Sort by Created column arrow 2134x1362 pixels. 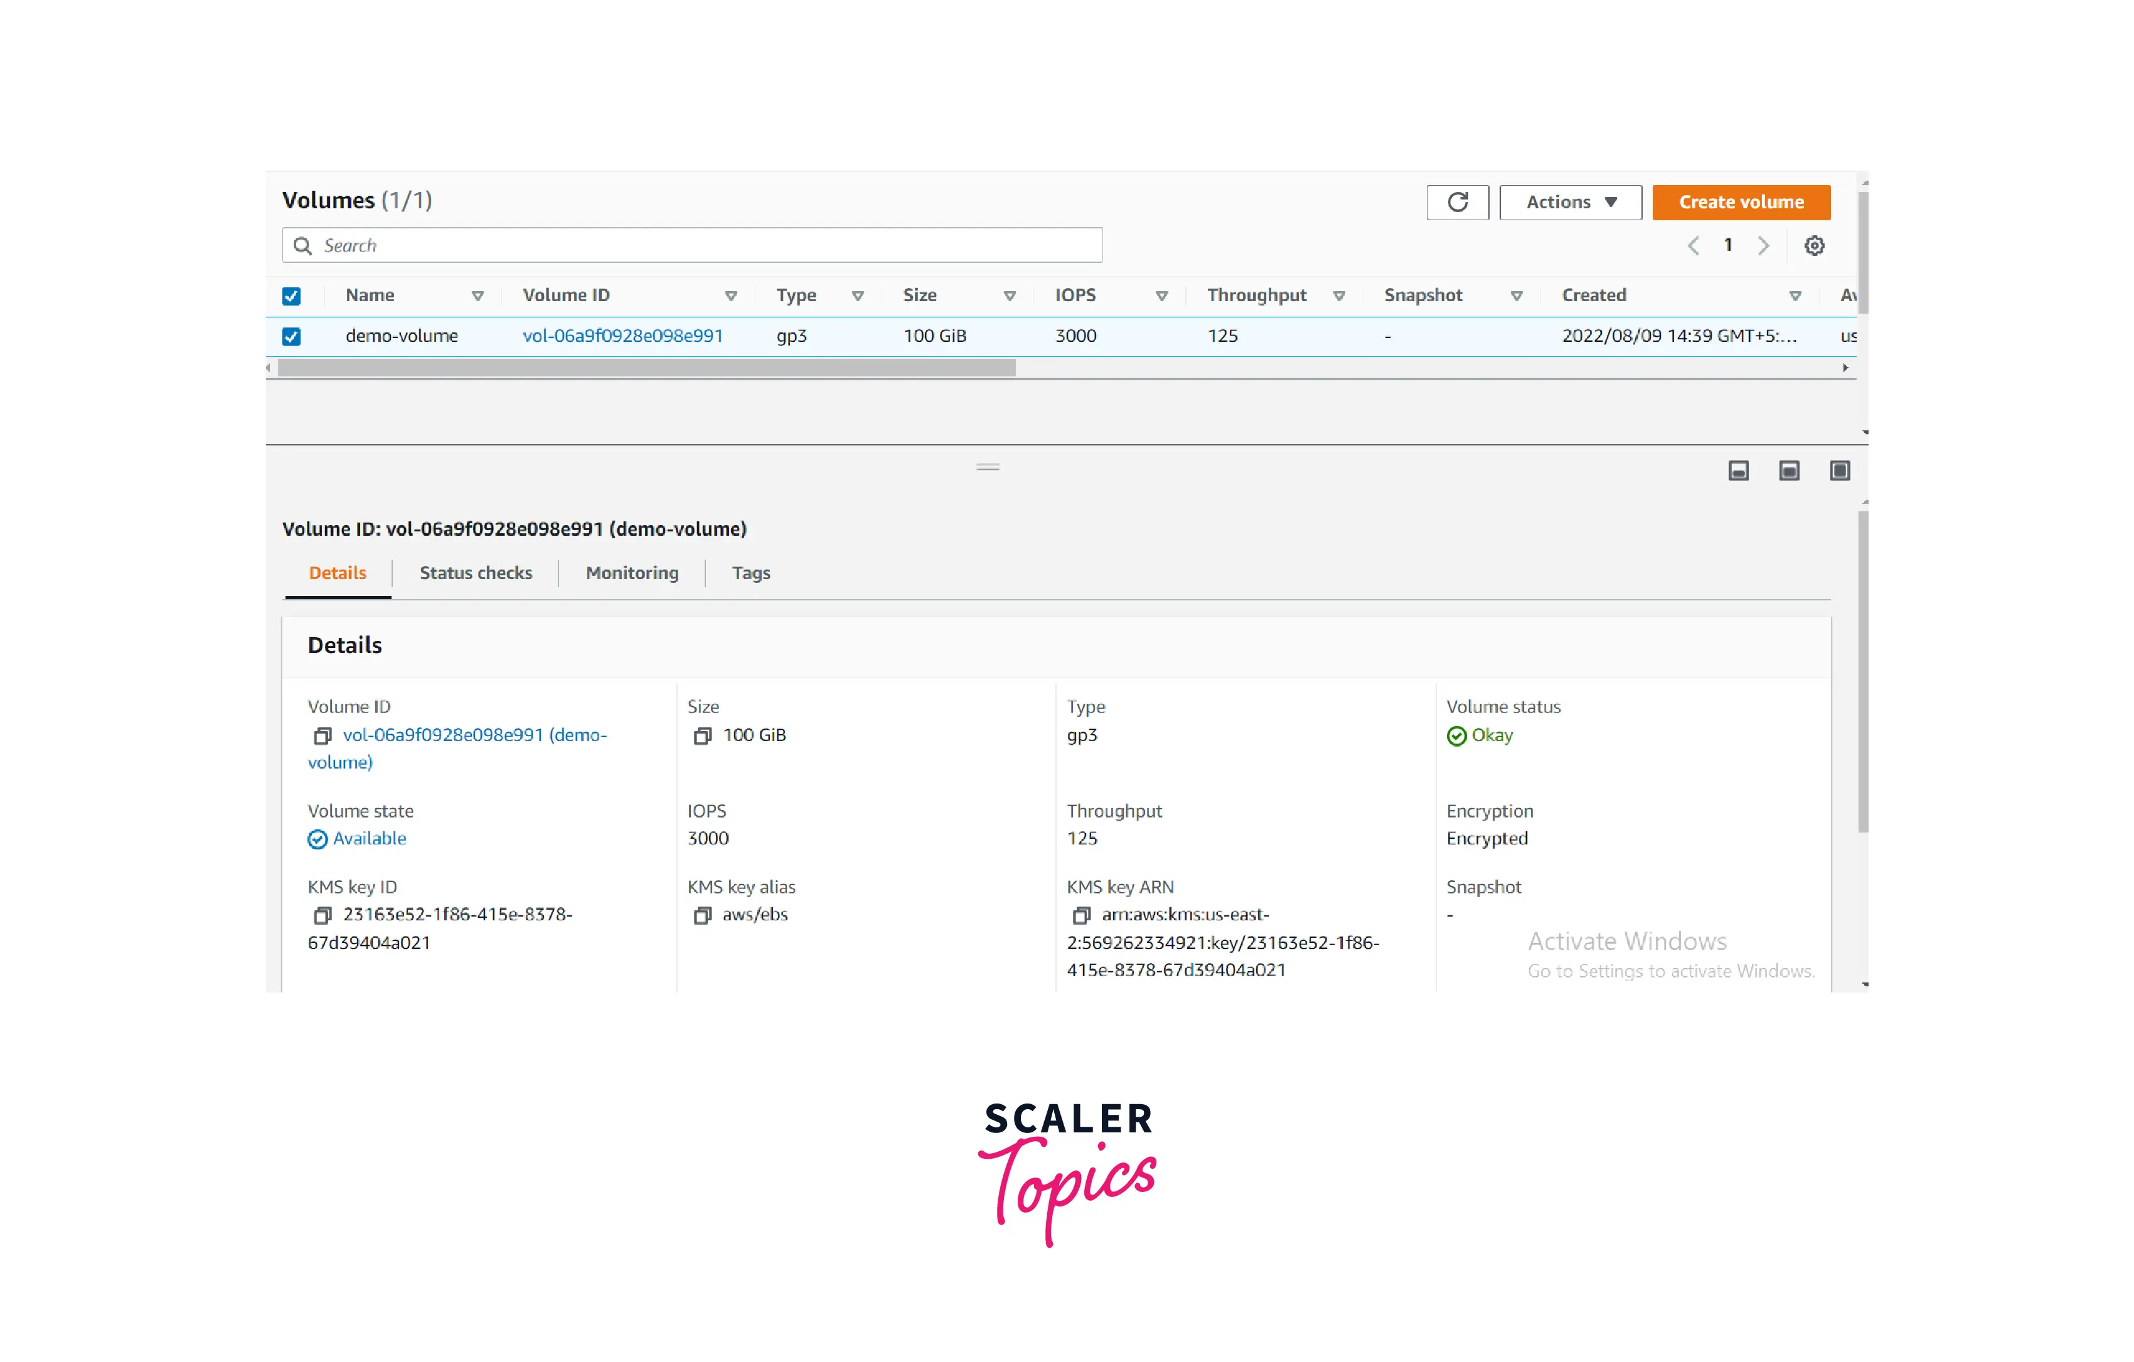[1795, 296]
